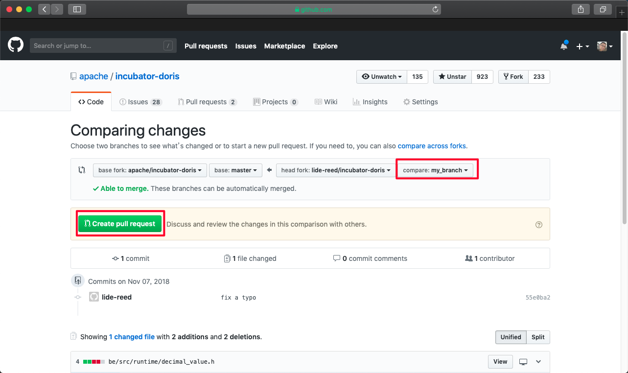
Task: Click lide-reed's avatar in commit row
Action: [x=94, y=297]
